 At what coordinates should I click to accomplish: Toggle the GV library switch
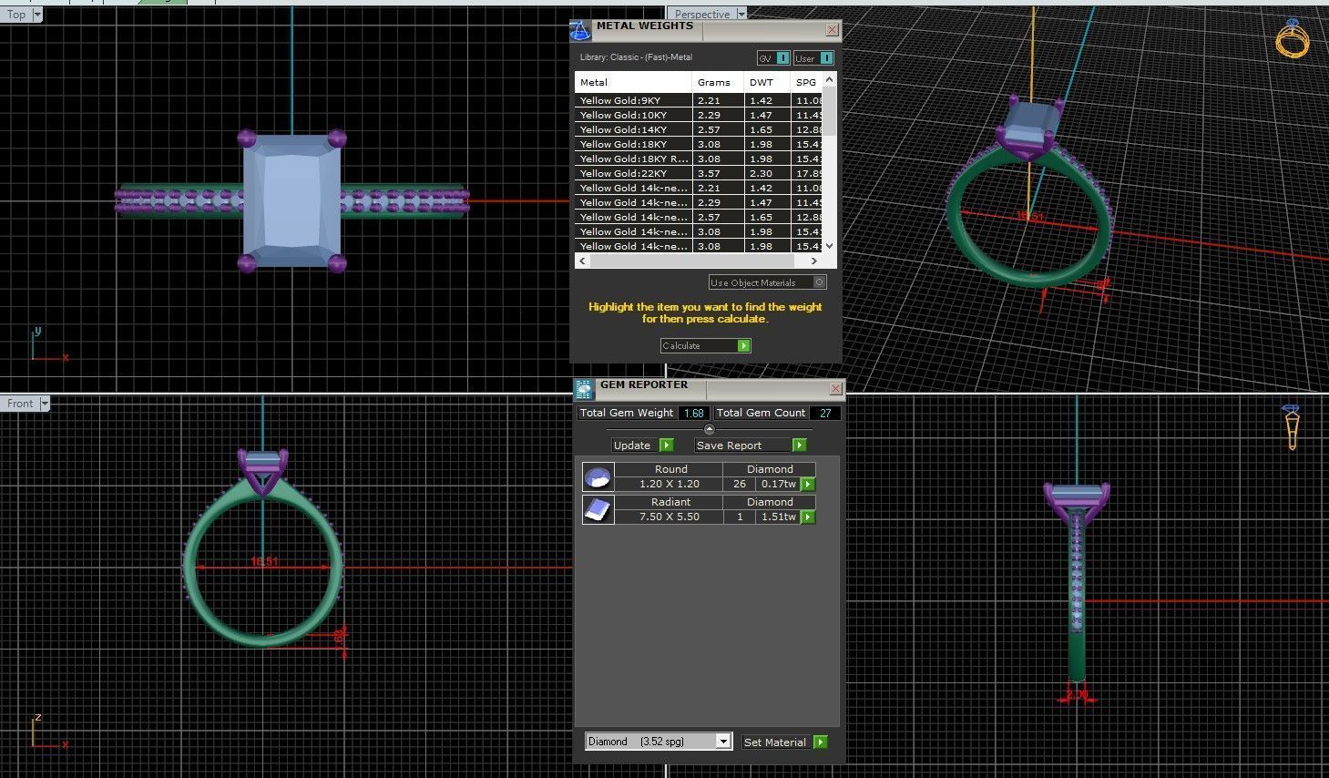tap(782, 58)
